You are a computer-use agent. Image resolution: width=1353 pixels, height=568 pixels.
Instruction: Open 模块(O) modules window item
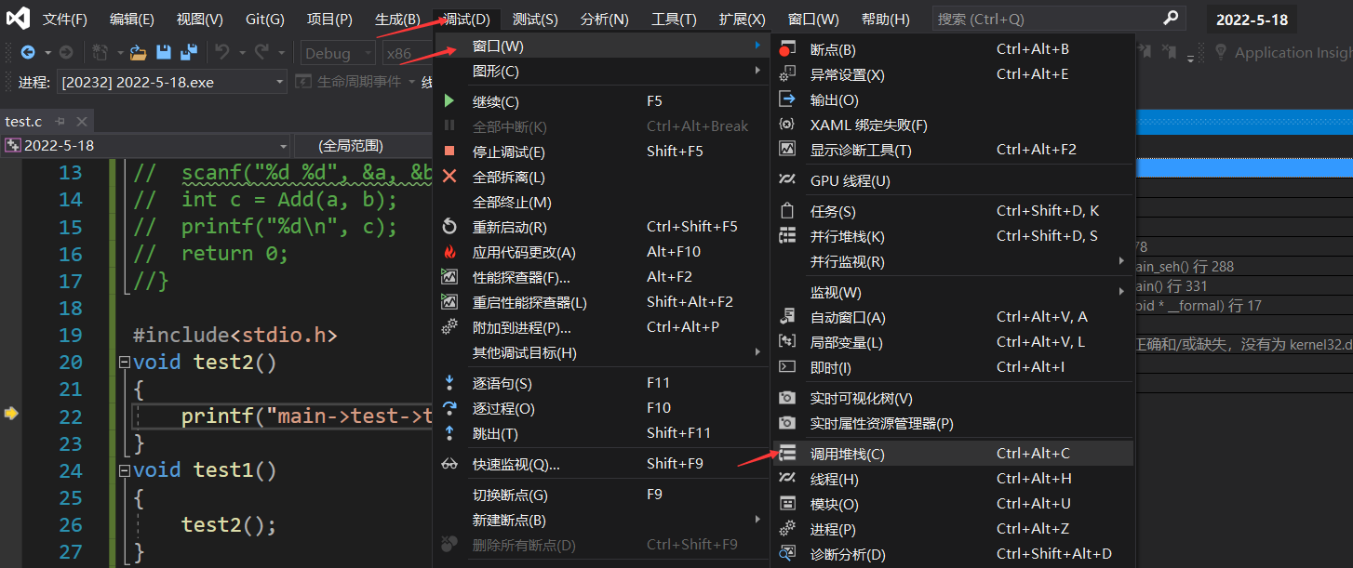coord(954,504)
